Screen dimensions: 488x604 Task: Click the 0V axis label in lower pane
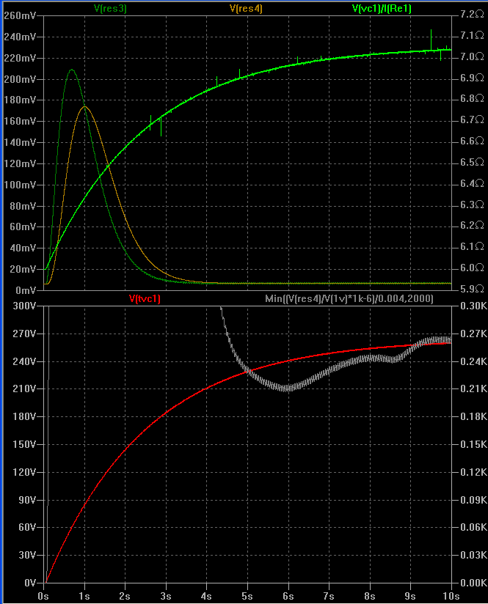pyautogui.click(x=30, y=583)
